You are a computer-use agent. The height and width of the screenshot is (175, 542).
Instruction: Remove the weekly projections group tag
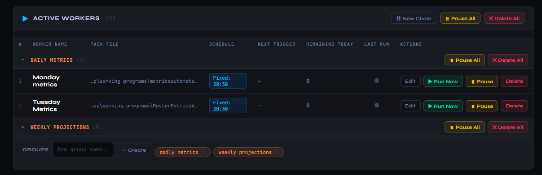277,152
